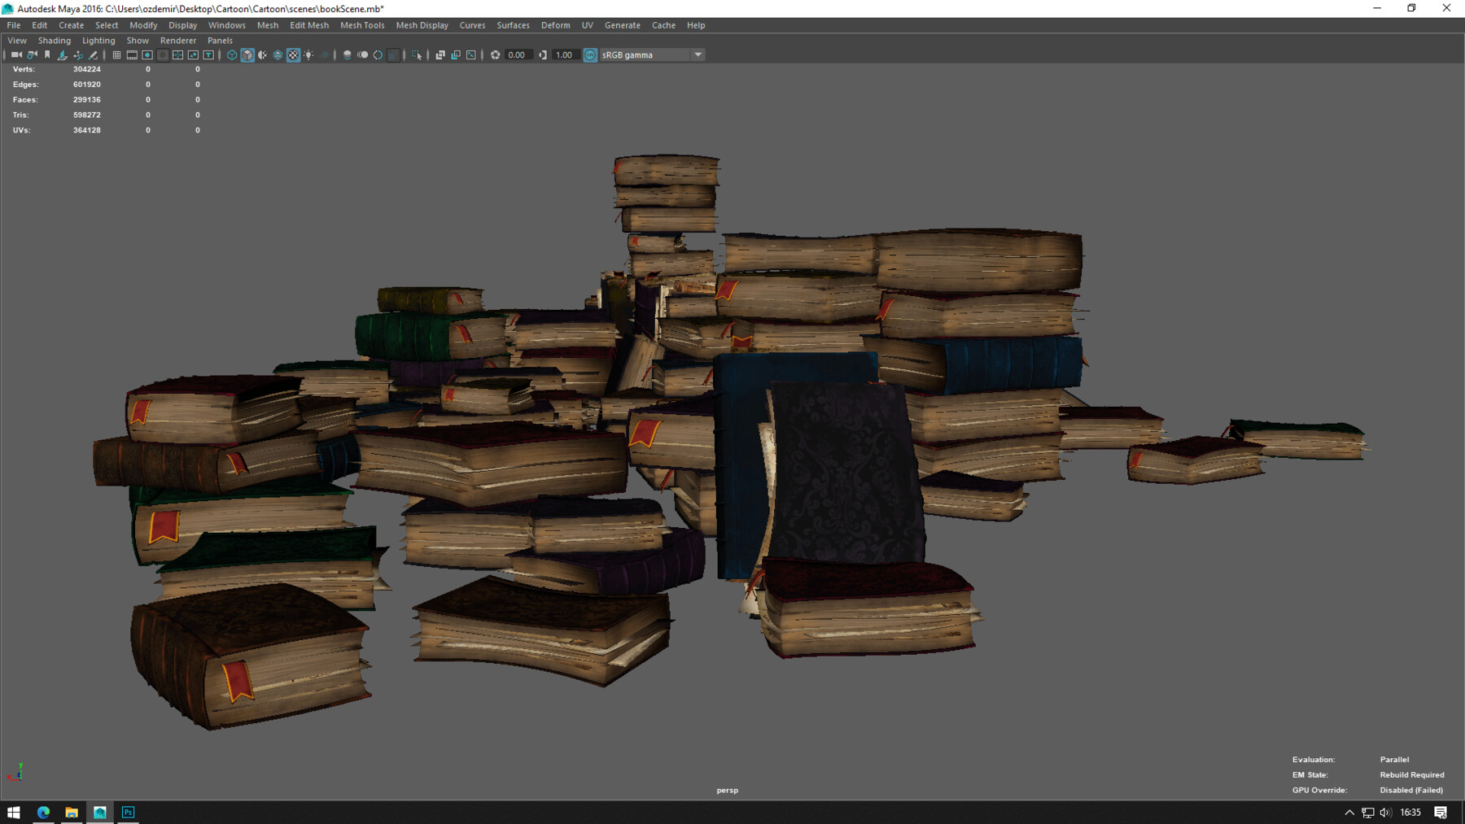Toggle the grid display icon
Image resolution: width=1465 pixels, height=824 pixels.
[x=116, y=55]
